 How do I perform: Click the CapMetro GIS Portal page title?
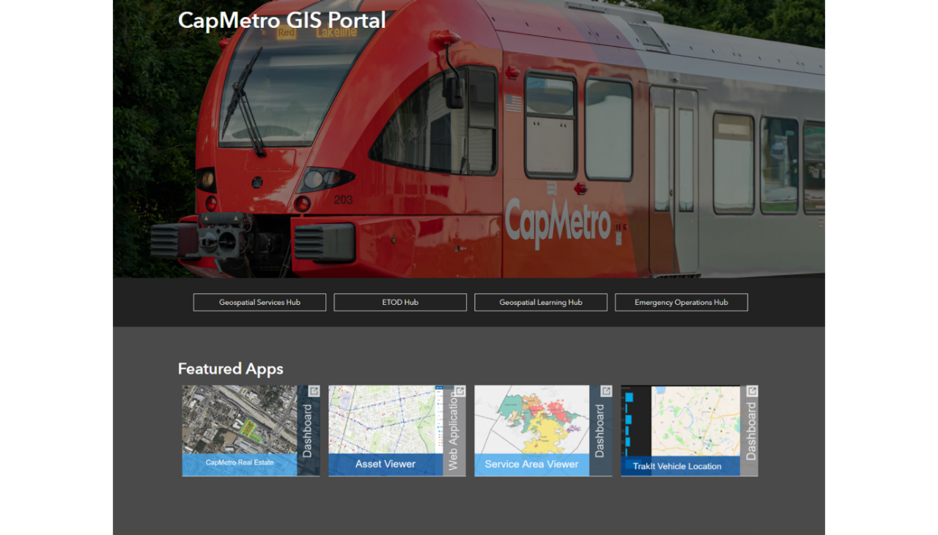(281, 21)
